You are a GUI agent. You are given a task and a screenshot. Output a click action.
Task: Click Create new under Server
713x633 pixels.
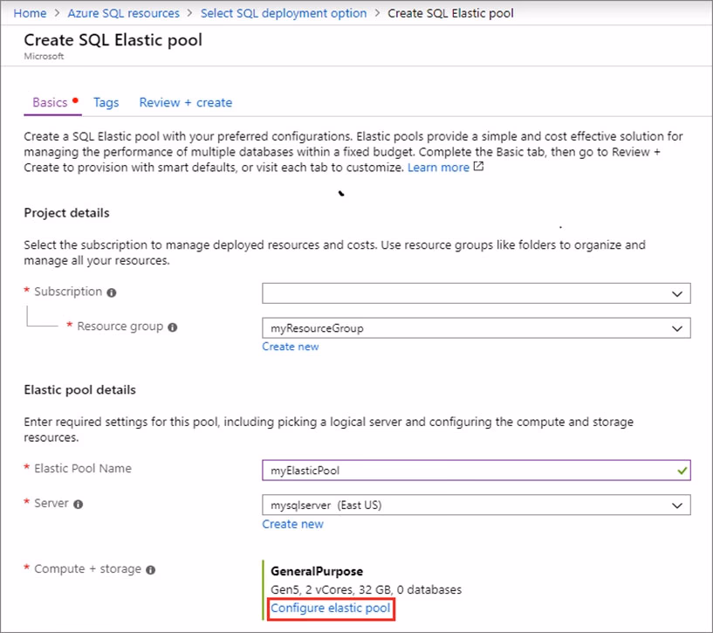point(293,524)
